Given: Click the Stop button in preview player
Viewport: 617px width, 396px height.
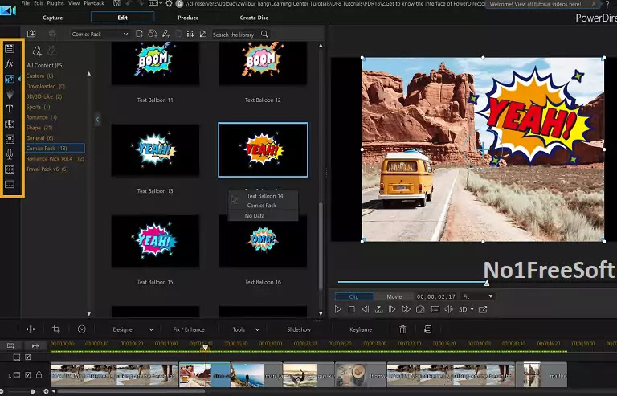Looking at the screenshot, I should pyautogui.click(x=352, y=309).
